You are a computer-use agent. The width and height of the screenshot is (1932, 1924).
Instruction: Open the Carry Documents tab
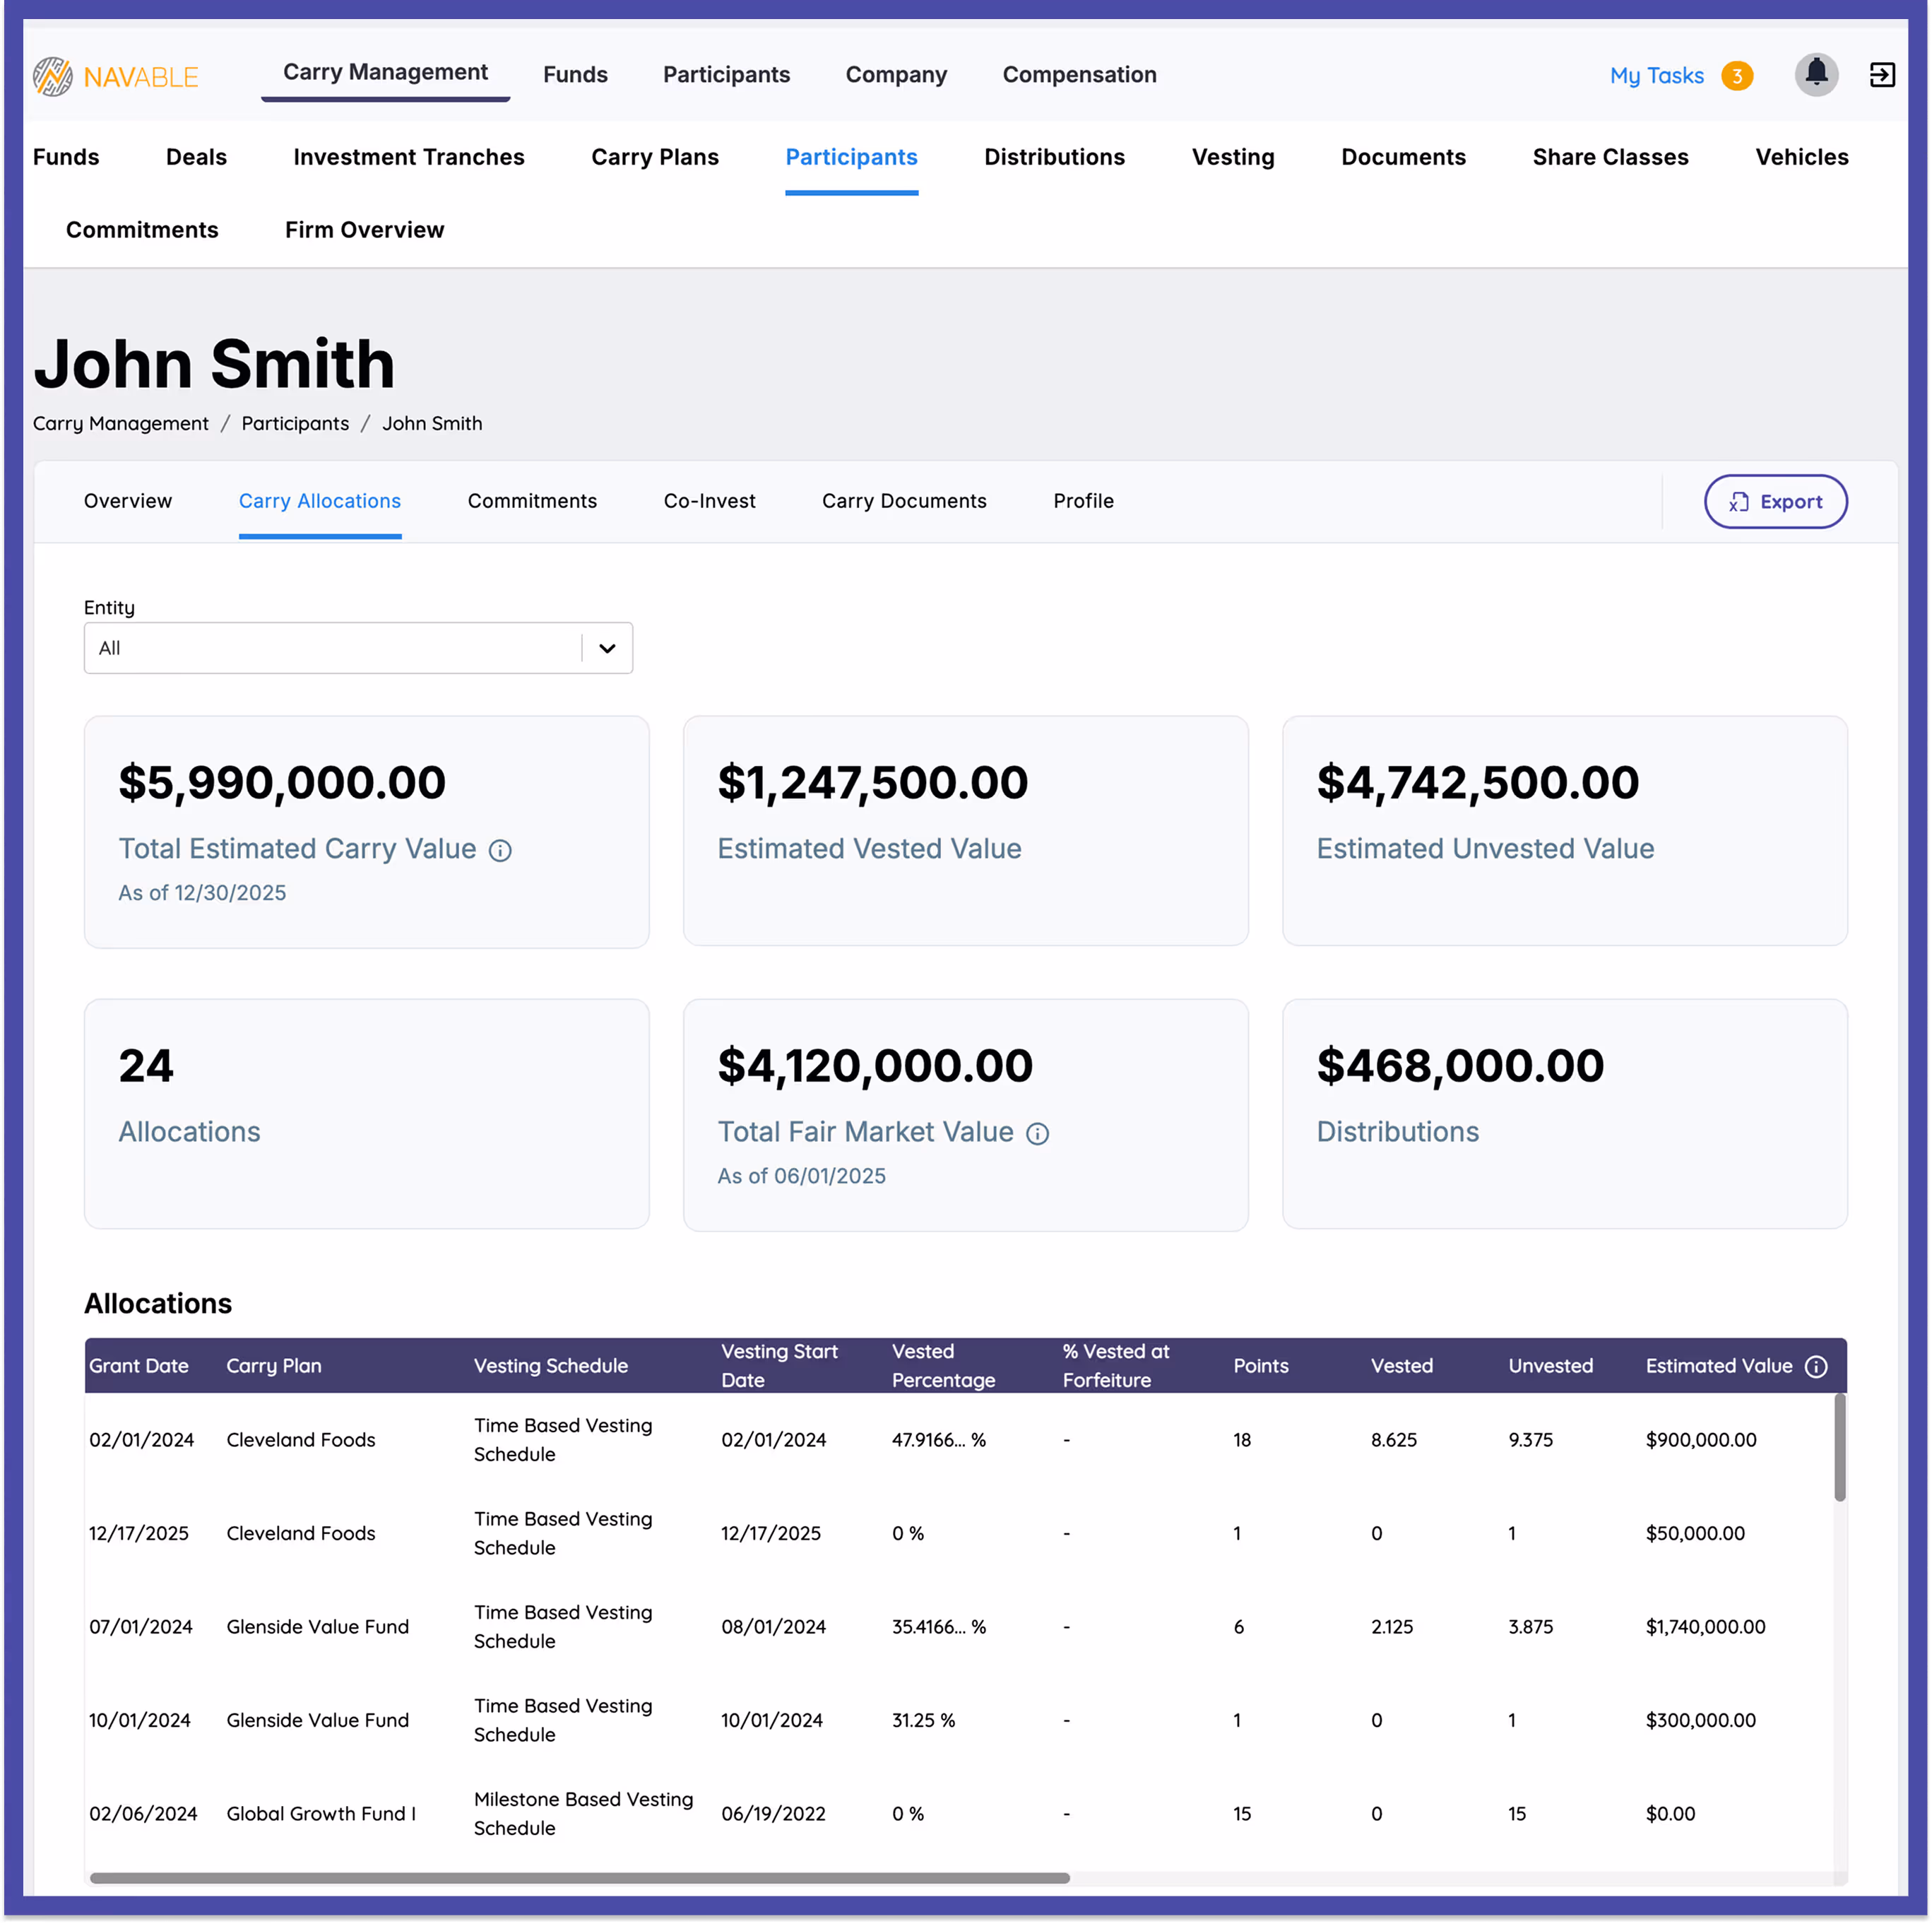pyautogui.click(x=904, y=501)
